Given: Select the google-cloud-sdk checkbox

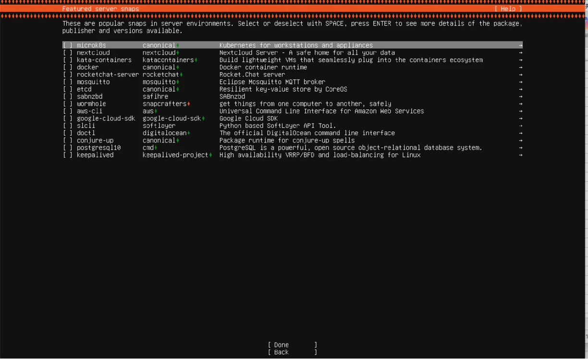Looking at the screenshot, I should 68,119.
